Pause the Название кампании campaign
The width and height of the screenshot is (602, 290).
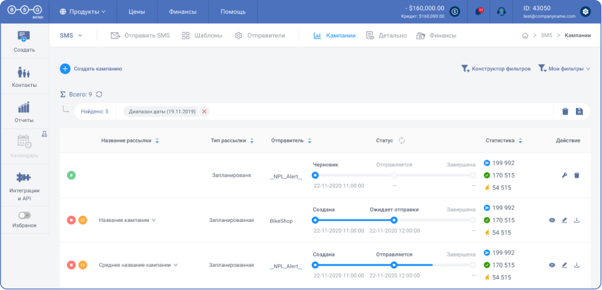click(x=83, y=220)
